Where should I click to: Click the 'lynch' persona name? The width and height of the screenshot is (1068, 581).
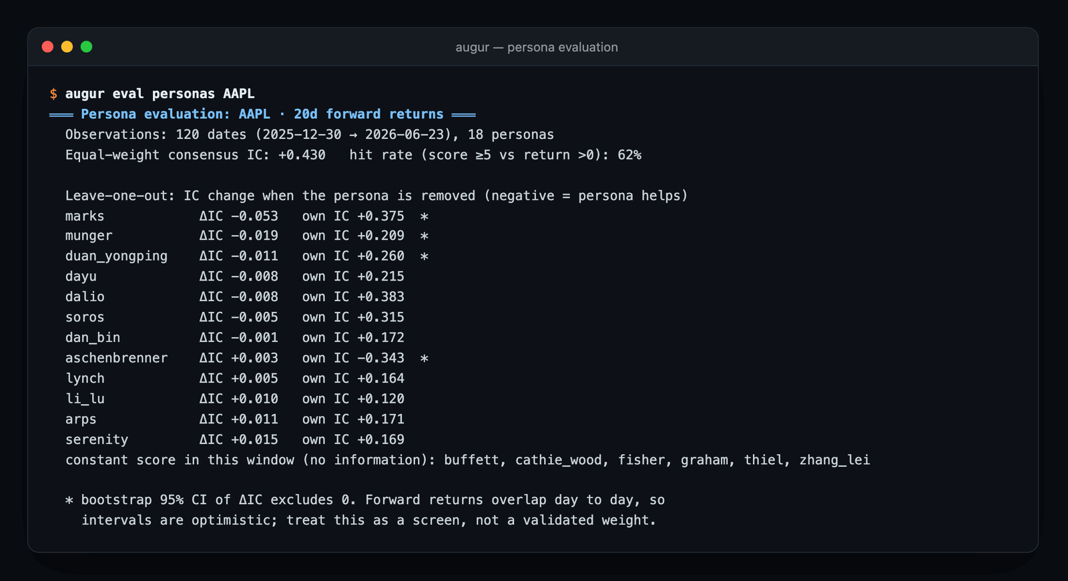85,379
